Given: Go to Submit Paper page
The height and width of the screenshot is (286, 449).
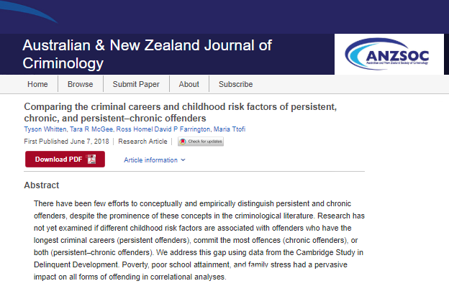Looking at the screenshot, I should (x=136, y=84).
